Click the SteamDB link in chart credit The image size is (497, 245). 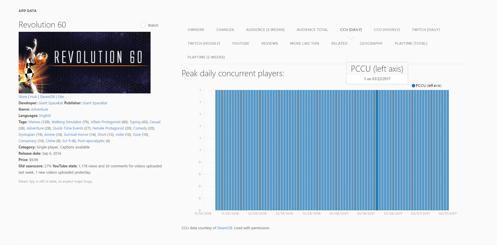pos(225,228)
